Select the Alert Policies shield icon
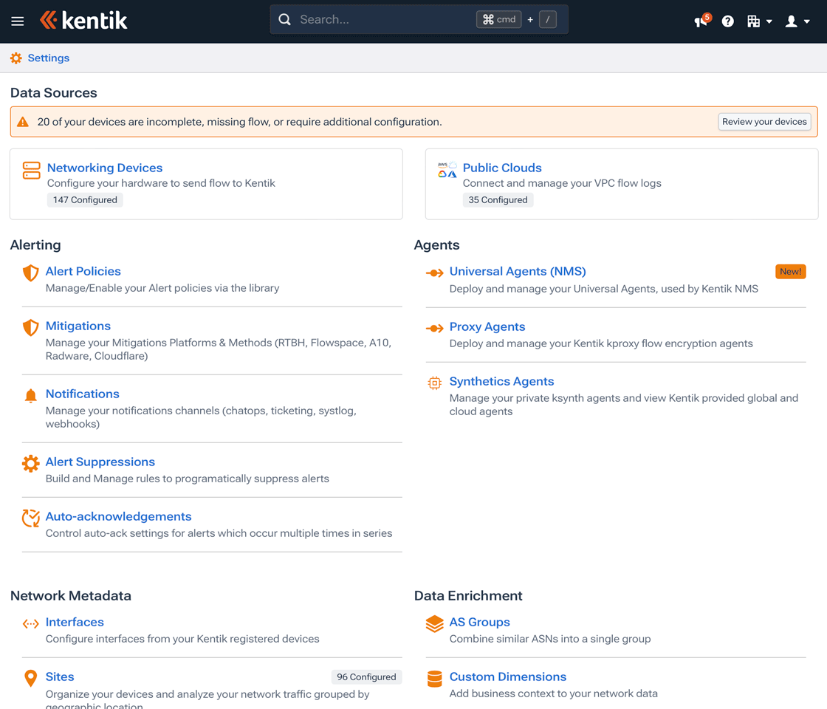This screenshot has height=709, width=827. (30, 273)
